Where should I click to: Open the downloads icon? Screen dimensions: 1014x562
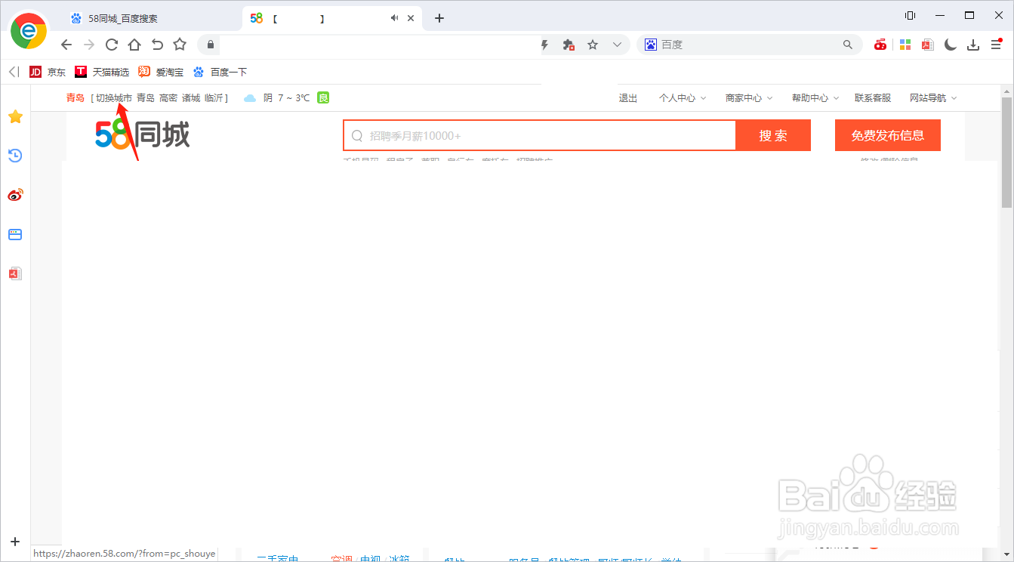[974, 45]
